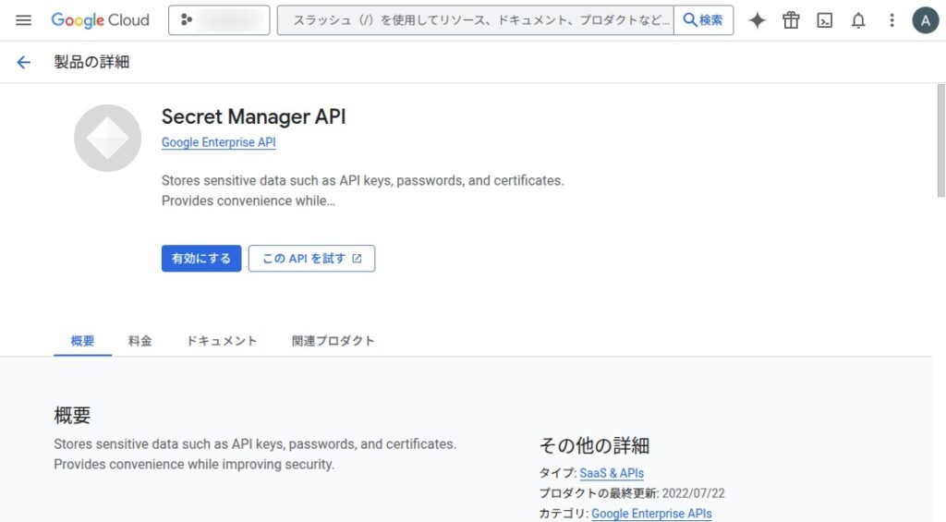The width and height of the screenshot is (946, 522).
Task: Open the Gemini AI assistant sparkle icon
Action: pyautogui.click(x=757, y=20)
